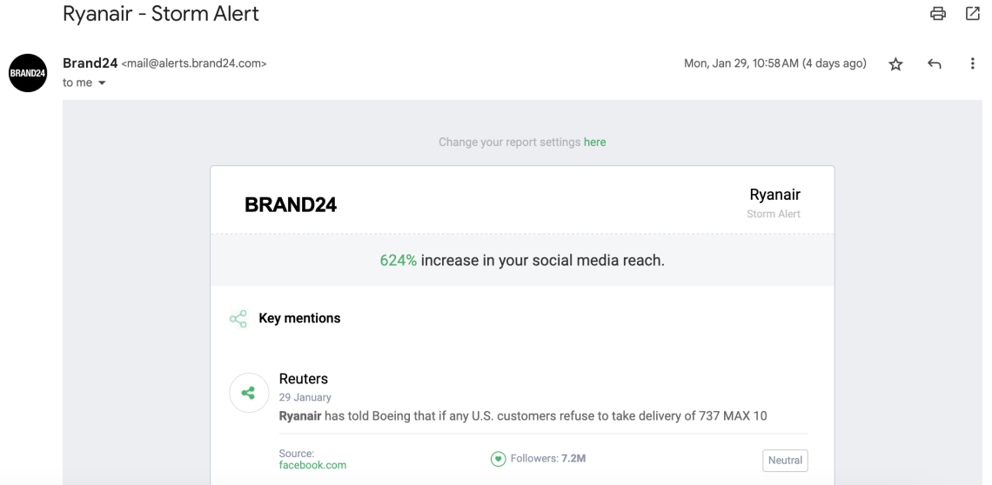992x485 pixels.
Task: Click the green share icon beside Reuters
Action: pos(249,393)
